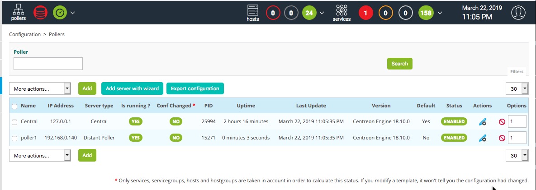Disable Central poller via red prohibit icon
This screenshot has height=190, width=536.
(502, 121)
